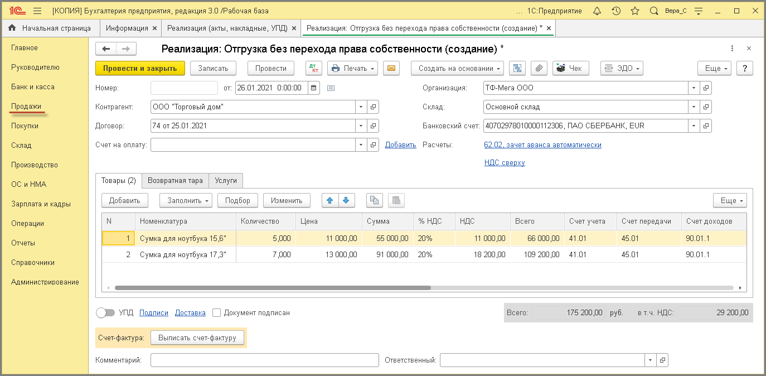Click Провести и закрыть button
The image size is (766, 376).
tap(140, 68)
